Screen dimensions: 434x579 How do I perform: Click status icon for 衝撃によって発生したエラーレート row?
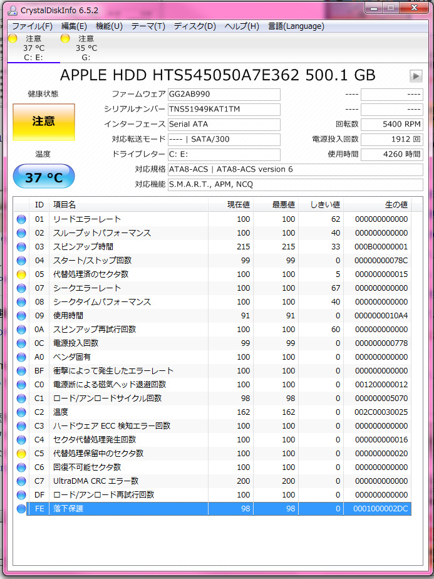(x=21, y=371)
